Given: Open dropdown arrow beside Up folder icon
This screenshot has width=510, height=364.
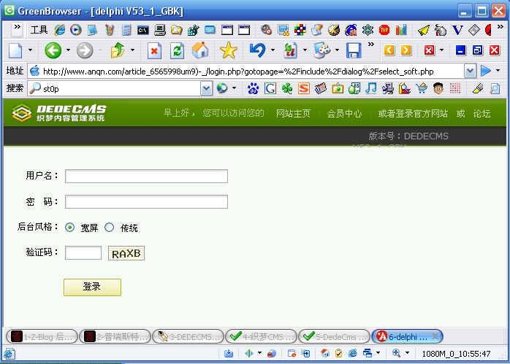Looking at the screenshot, I should 132,50.
